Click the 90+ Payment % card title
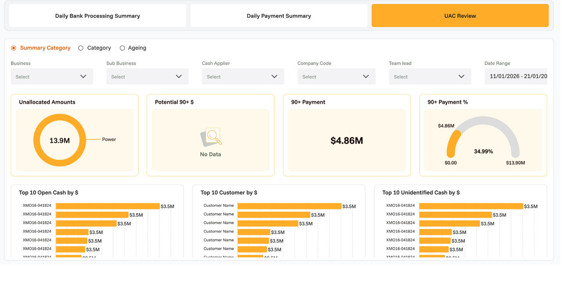 [x=447, y=102]
